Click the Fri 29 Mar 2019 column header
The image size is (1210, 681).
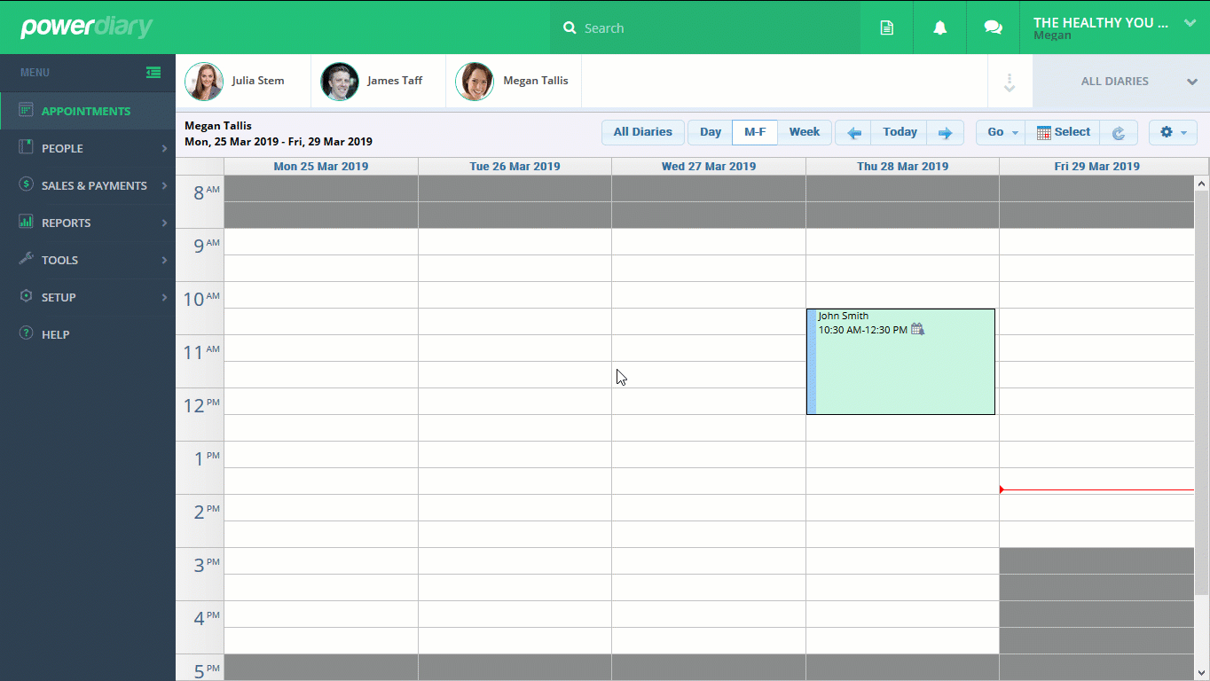[x=1096, y=167]
